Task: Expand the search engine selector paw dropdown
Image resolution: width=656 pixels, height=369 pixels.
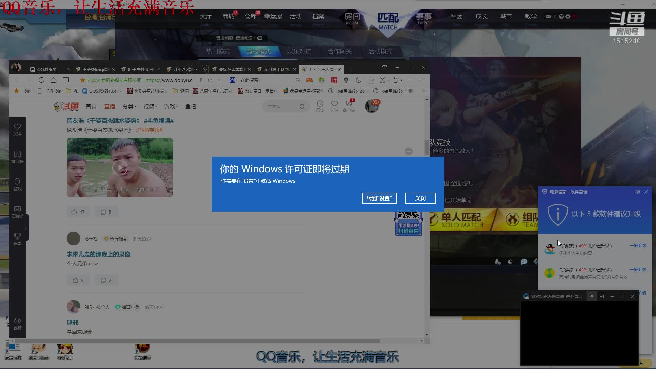Action: (x=234, y=80)
